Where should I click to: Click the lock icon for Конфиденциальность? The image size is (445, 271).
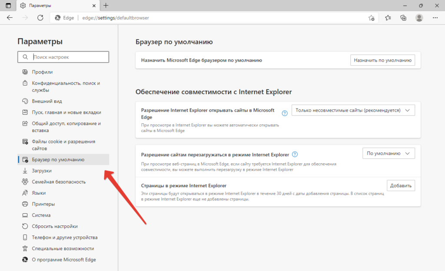[x=25, y=83]
